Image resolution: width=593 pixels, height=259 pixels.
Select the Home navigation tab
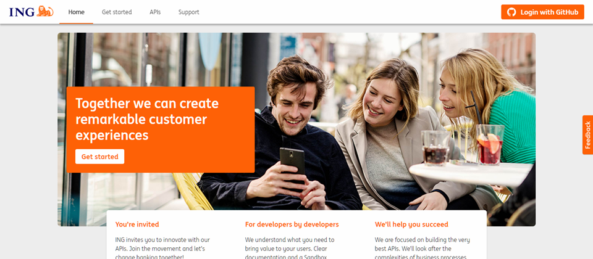(77, 12)
